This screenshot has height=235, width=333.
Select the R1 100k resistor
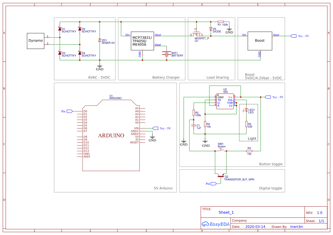221,22
